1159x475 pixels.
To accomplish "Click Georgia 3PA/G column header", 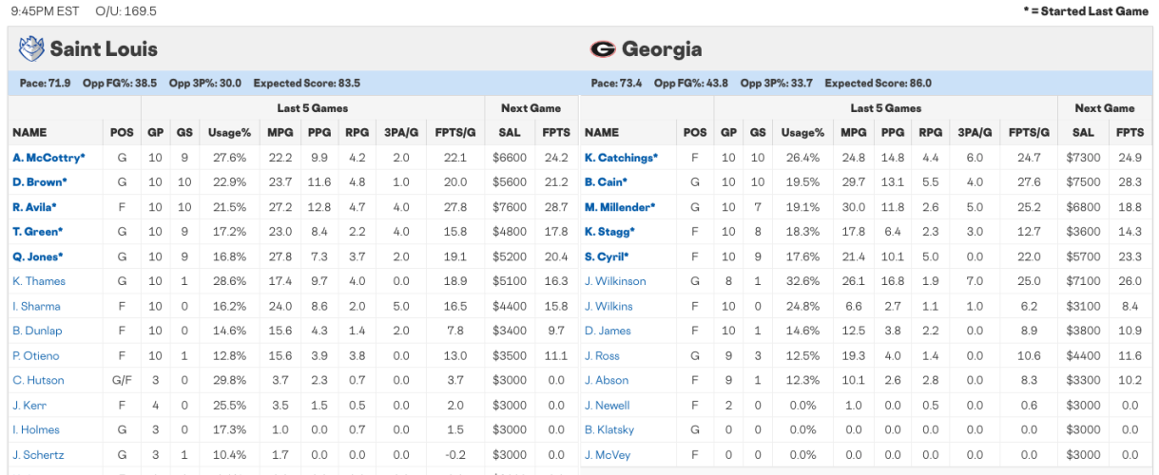I will (974, 133).
